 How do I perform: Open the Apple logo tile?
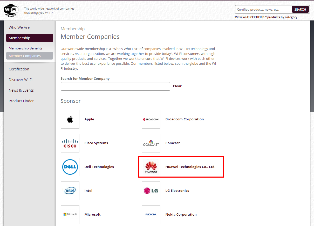pos(70,119)
